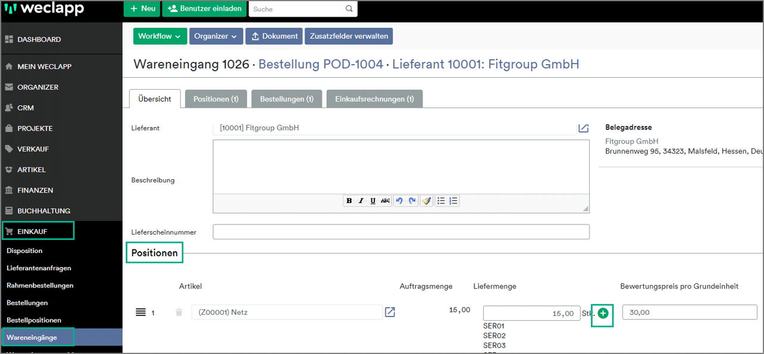Click Liefermenge field showing 15,00
The image size is (764, 354).
click(531, 313)
